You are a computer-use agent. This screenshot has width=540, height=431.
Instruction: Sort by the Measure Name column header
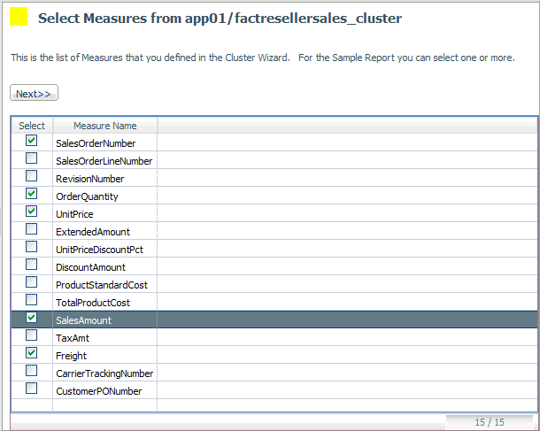tap(104, 126)
